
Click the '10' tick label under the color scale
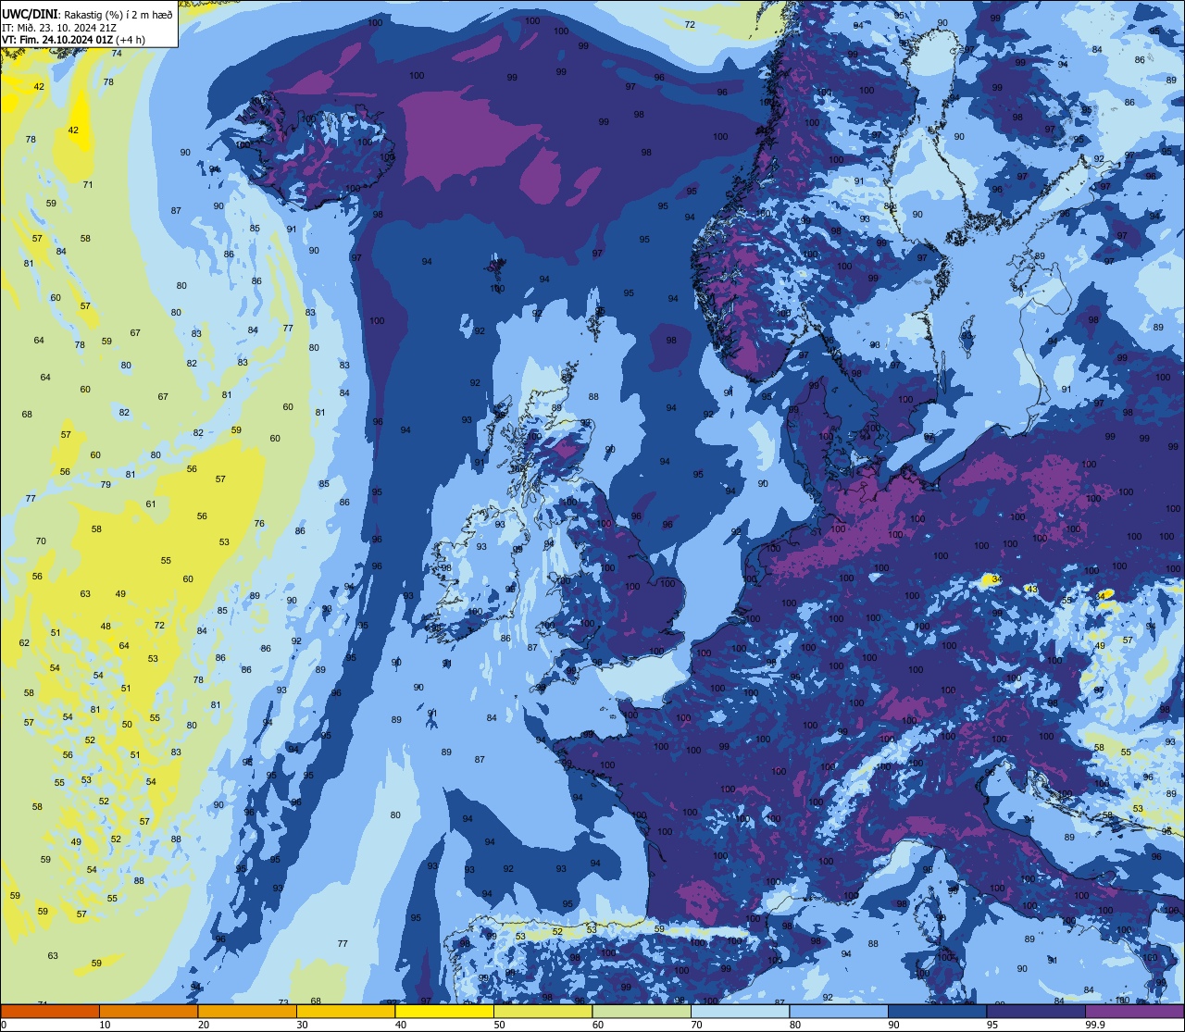pos(105,1025)
